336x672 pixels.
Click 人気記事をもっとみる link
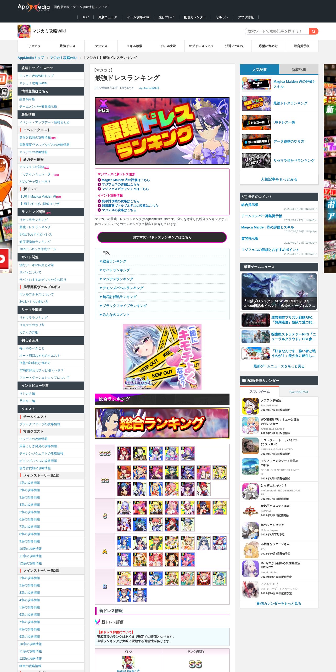[279, 180]
